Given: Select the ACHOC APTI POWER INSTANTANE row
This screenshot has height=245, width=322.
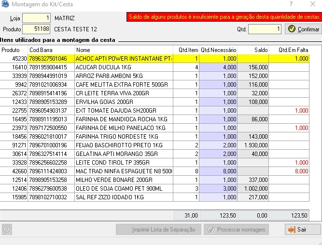Looking at the screenshot, I should point(154,59).
